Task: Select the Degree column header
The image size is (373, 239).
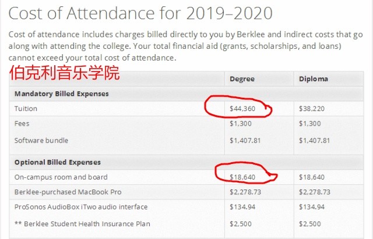Action: pyautogui.click(x=242, y=79)
